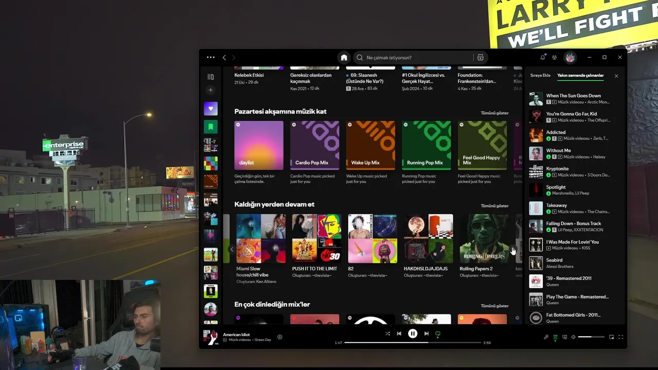Switch to the Sıraya Ekle tab
This screenshot has width=658, height=370.
pyautogui.click(x=540, y=76)
